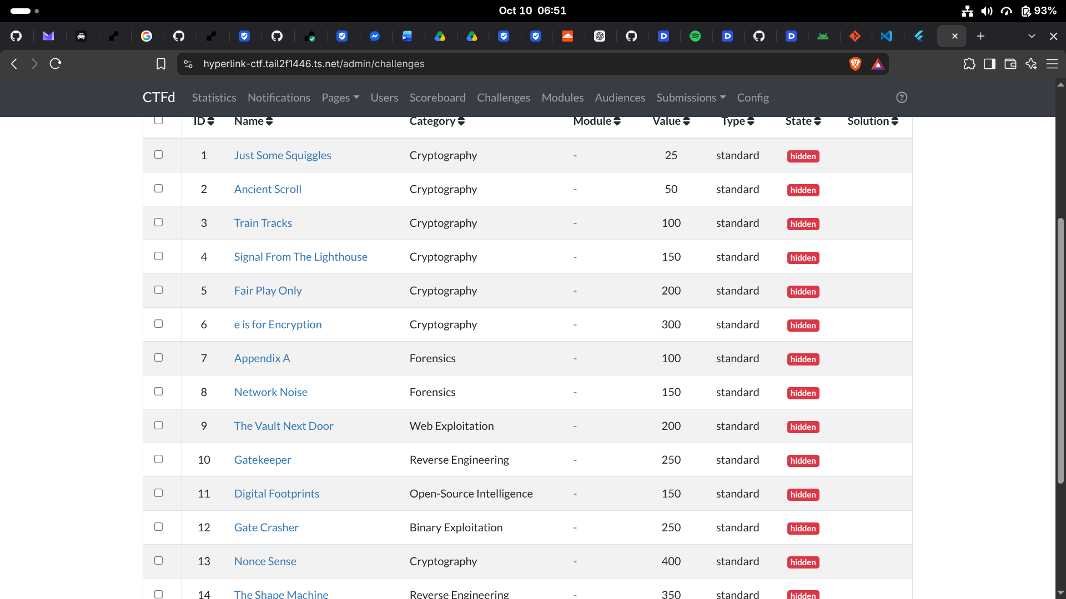Viewport: 1066px width, 599px height.
Task: Switch to the Spotify browser tab
Action: 695,36
